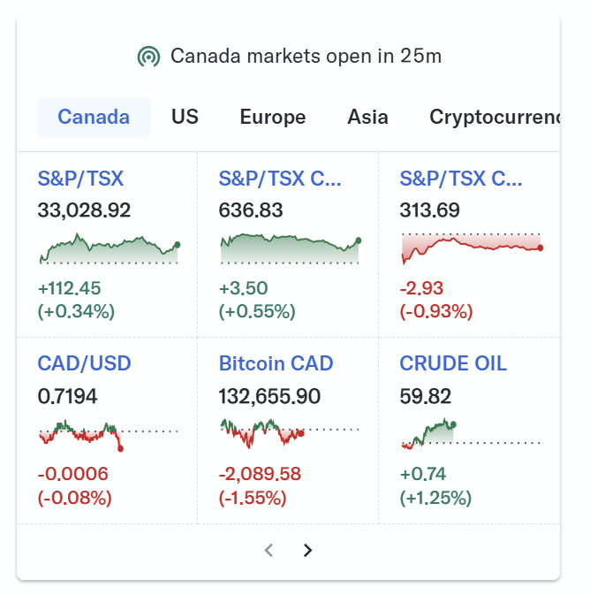This screenshot has width=590, height=595.
Task: Open the S&P/TSX index quote link
Action: 80,179
